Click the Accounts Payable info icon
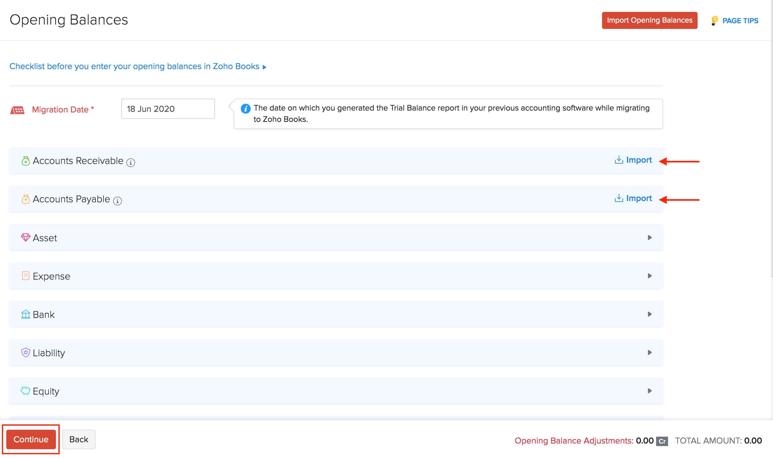 point(118,201)
